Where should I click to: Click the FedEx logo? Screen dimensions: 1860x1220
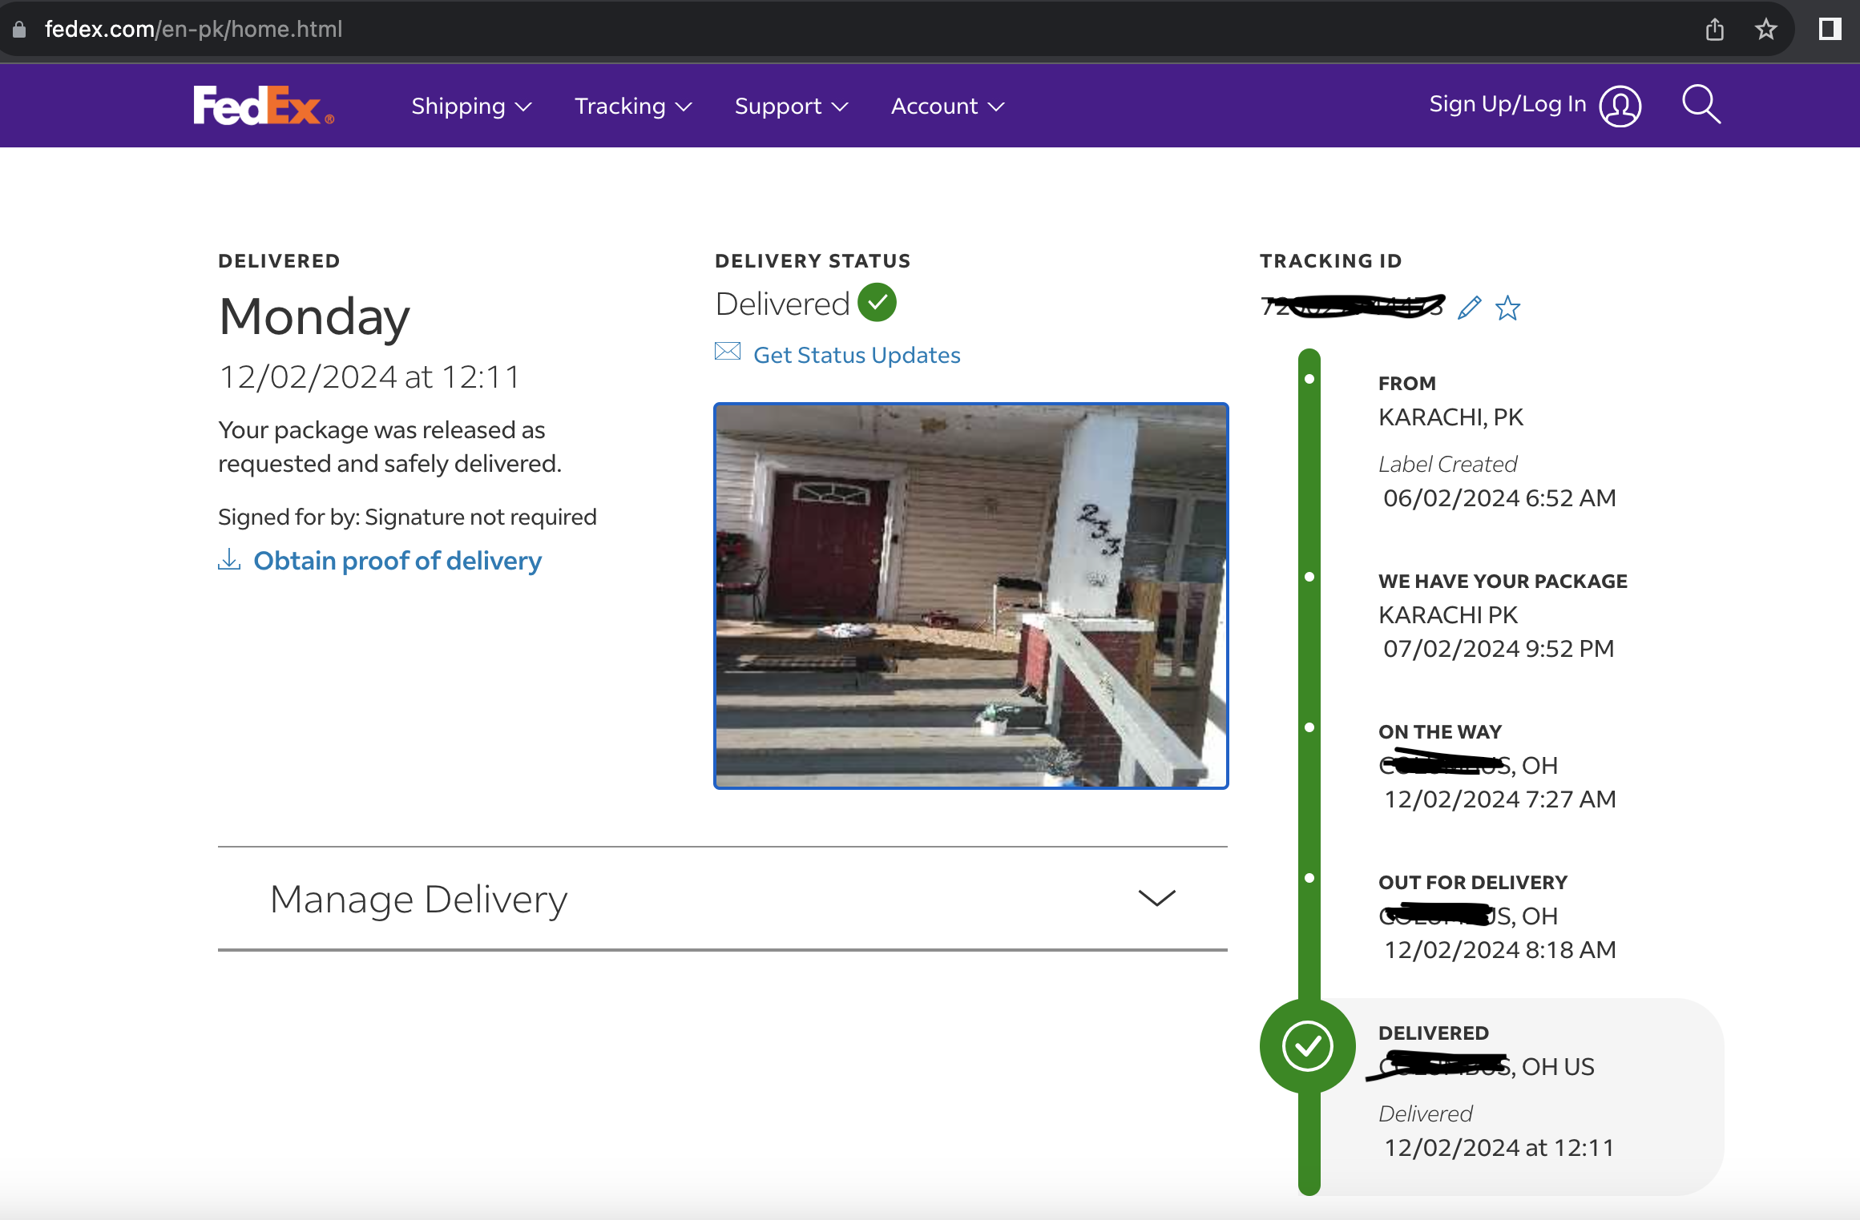coord(264,106)
